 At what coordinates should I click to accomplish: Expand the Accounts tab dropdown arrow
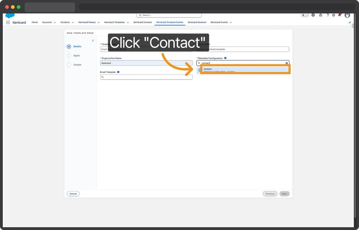55,23
